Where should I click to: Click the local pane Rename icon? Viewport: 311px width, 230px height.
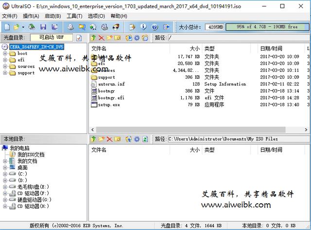(x=117, y=139)
